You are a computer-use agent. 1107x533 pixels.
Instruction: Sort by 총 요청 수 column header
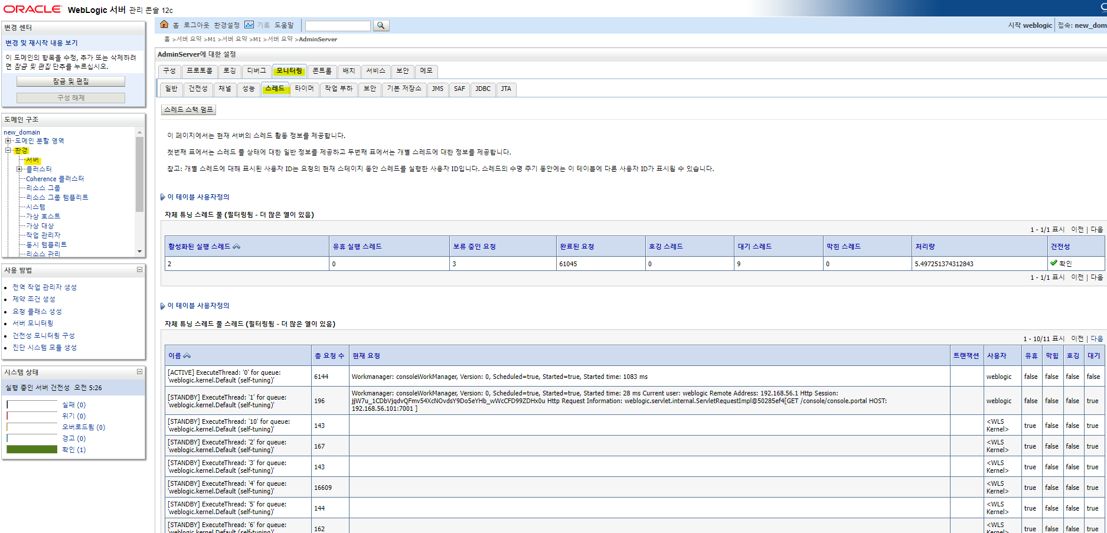pos(329,356)
